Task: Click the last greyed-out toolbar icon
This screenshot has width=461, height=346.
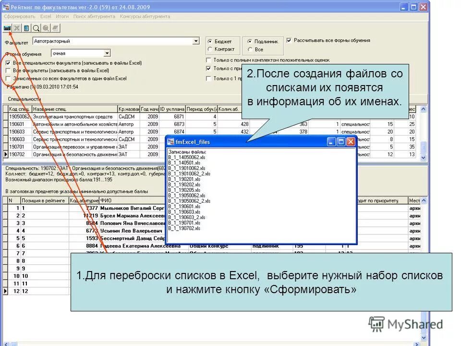Action: pos(55,28)
